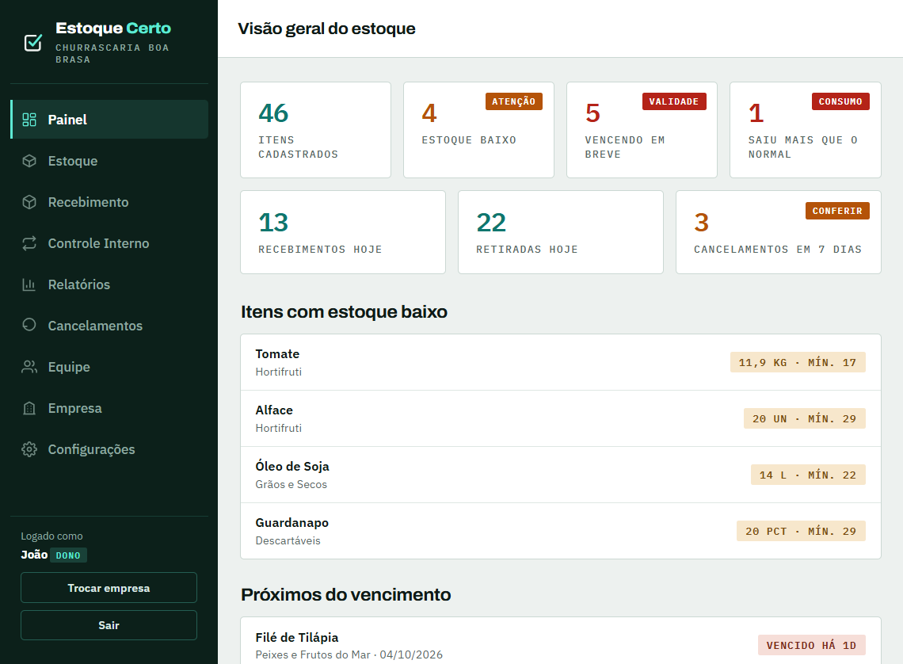This screenshot has height=664, width=903.
Task: Click the Cancelamentos undo icon
Action: point(29,326)
